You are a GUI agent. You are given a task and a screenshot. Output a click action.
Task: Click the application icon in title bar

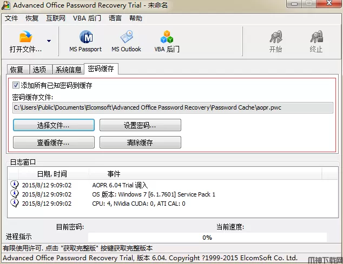(6, 5)
